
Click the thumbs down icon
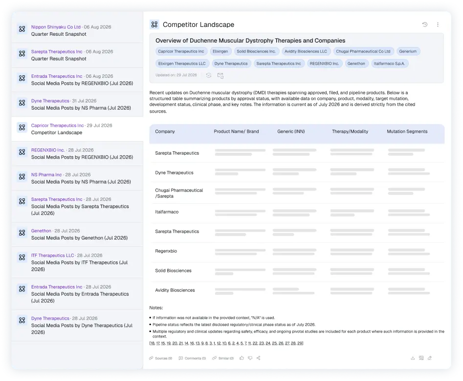[250, 358]
